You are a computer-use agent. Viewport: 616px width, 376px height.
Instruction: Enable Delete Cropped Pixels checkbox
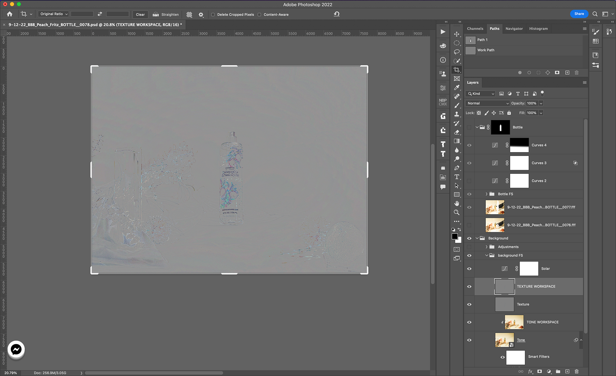coord(213,14)
